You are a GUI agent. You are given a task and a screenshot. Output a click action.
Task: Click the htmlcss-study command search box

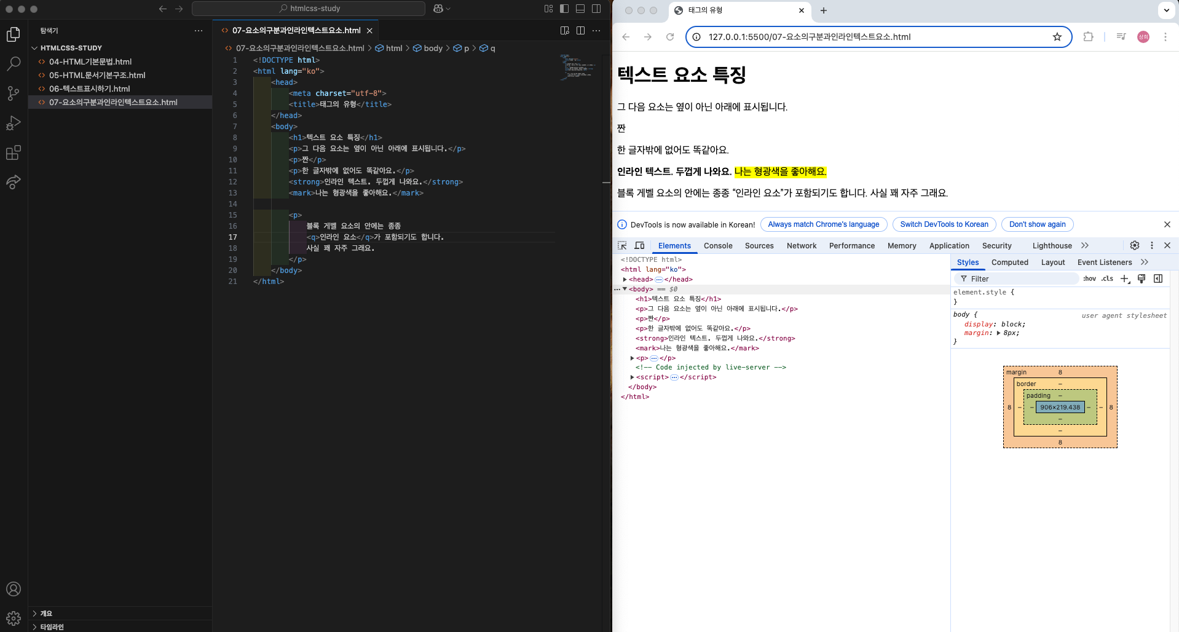pyautogui.click(x=309, y=9)
